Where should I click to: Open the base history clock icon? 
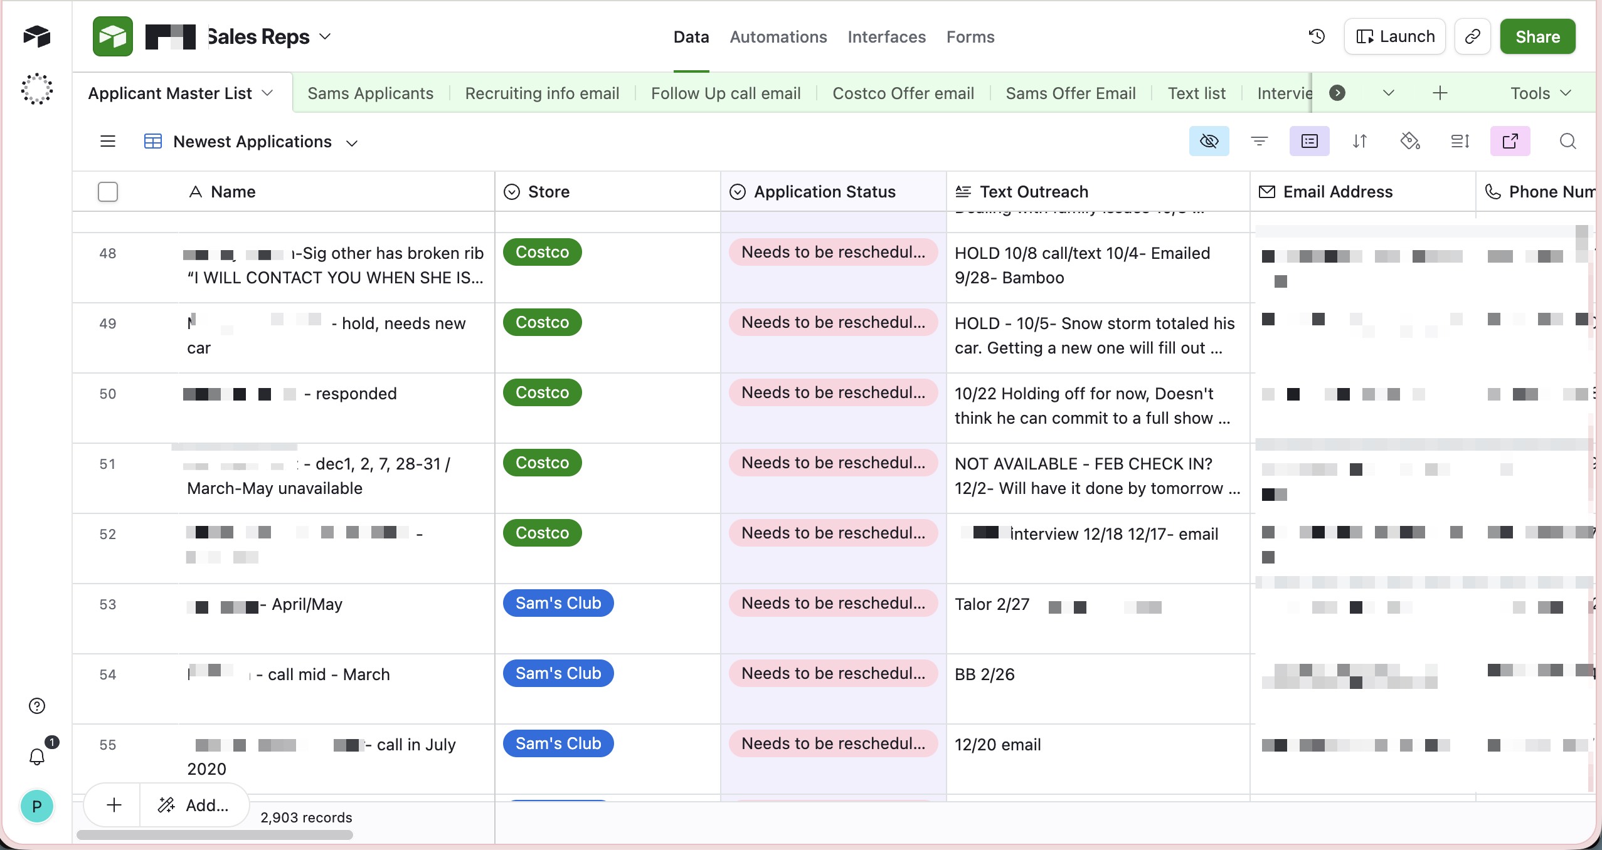click(x=1317, y=36)
